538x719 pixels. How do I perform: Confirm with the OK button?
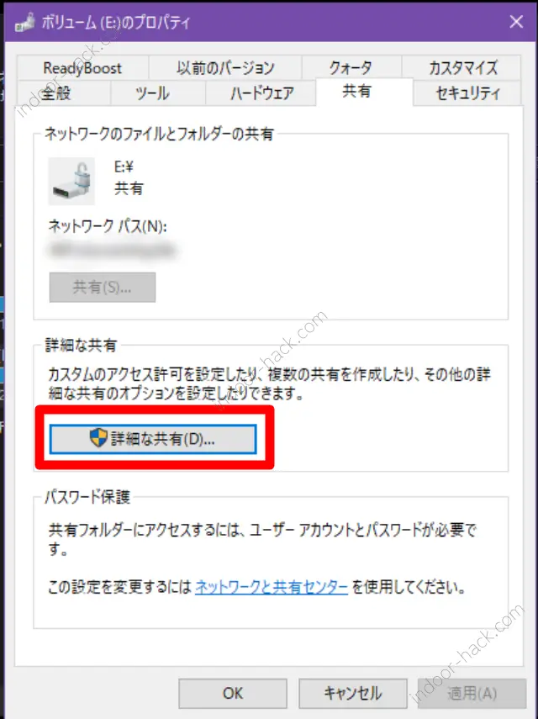coord(233,693)
